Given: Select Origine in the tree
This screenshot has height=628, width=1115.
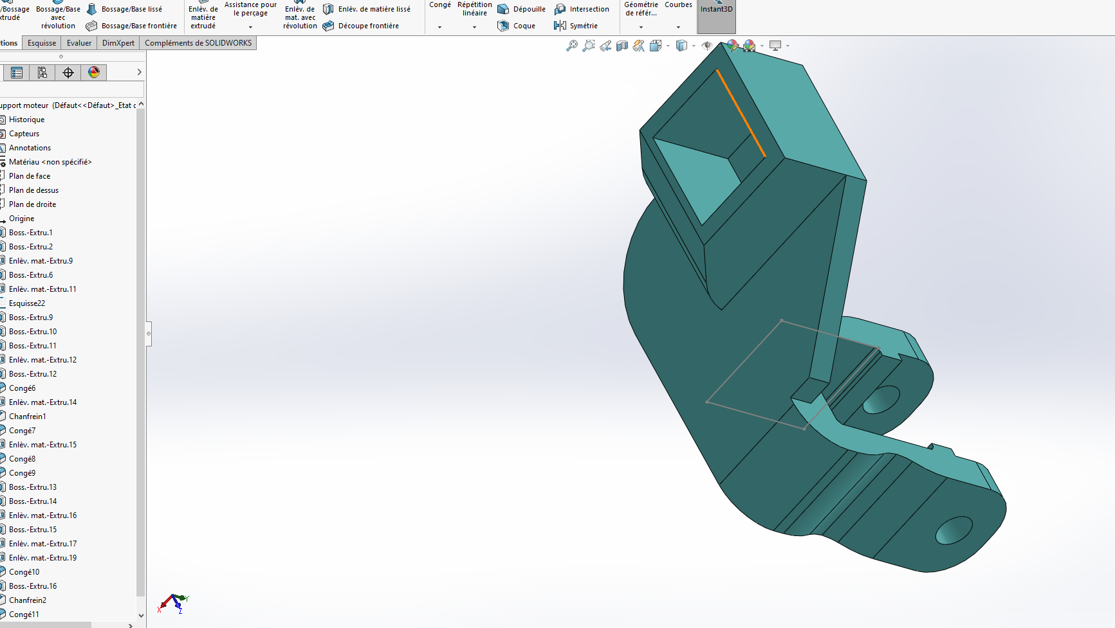Looking at the screenshot, I should pos(22,219).
